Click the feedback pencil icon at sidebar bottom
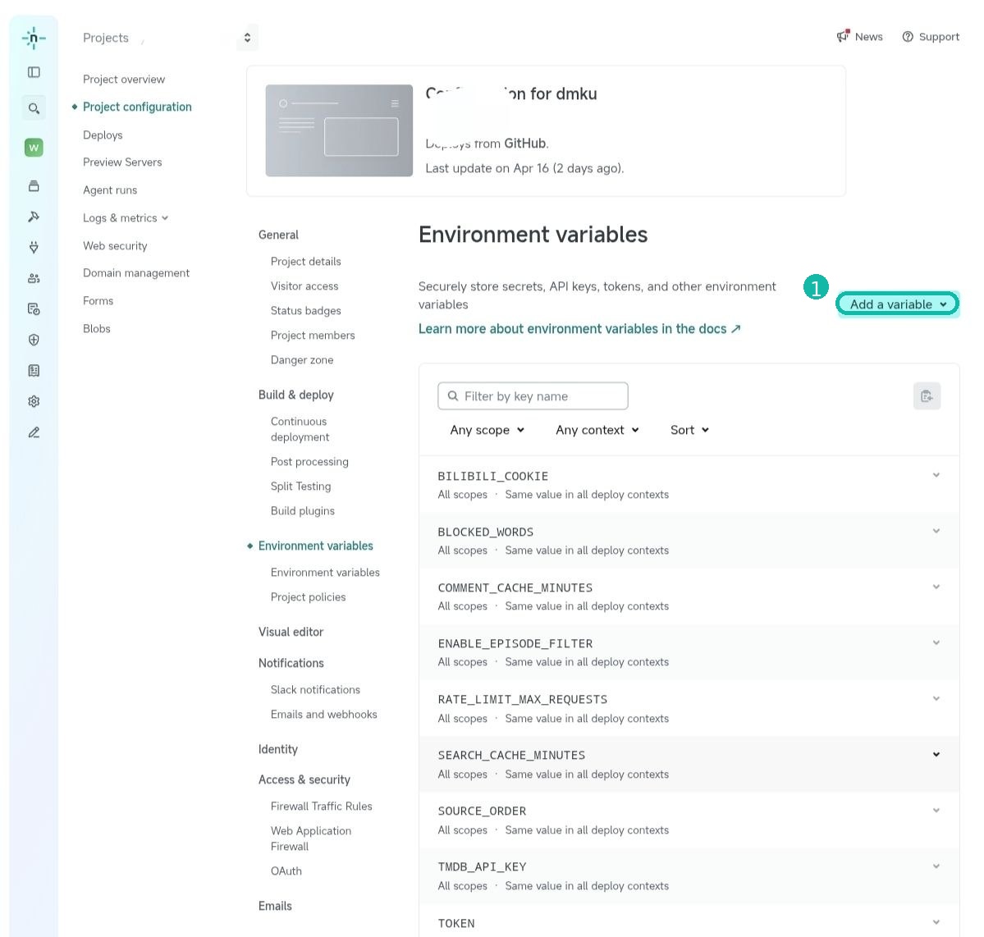984x937 pixels. coord(34,432)
